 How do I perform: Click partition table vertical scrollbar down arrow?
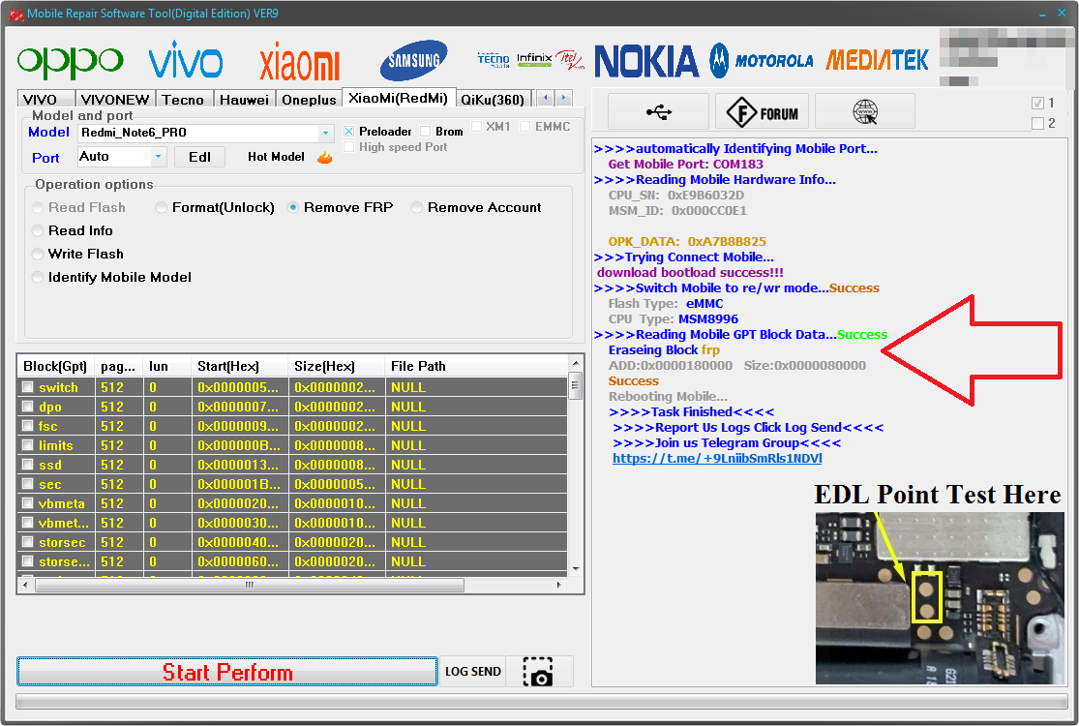pyautogui.click(x=576, y=568)
